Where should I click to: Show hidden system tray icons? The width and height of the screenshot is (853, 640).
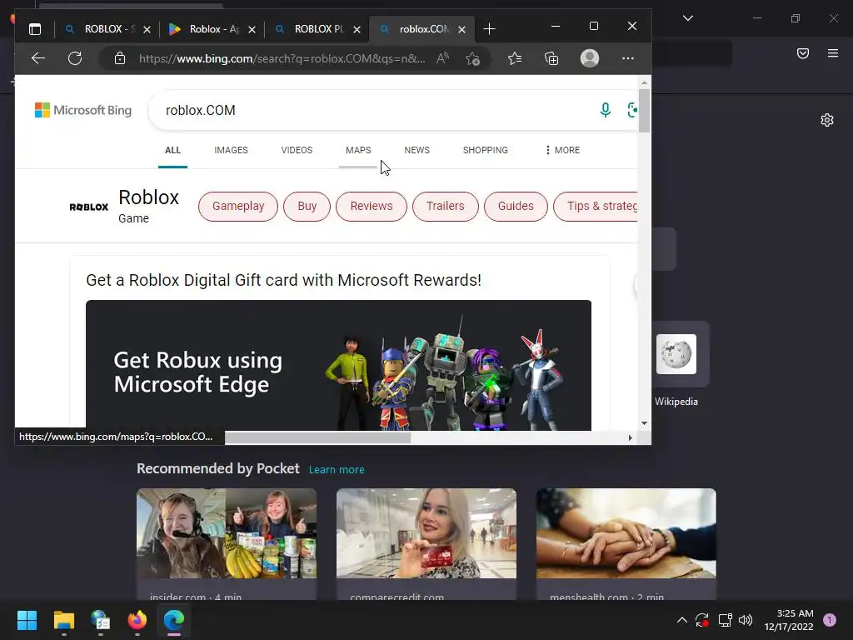pos(681,620)
